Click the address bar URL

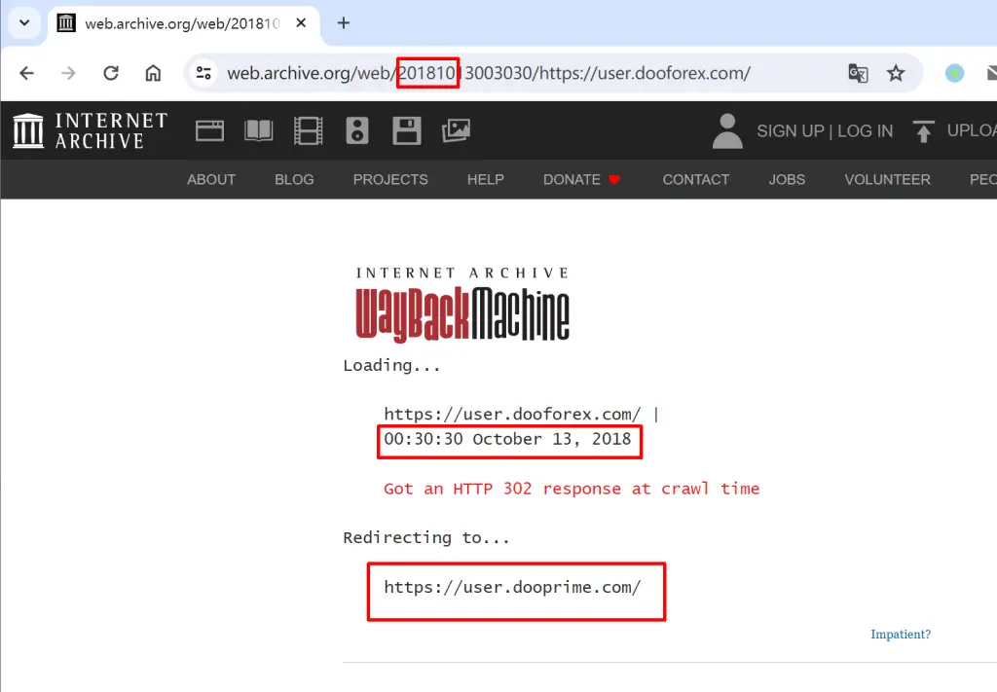tap(489, 73)
